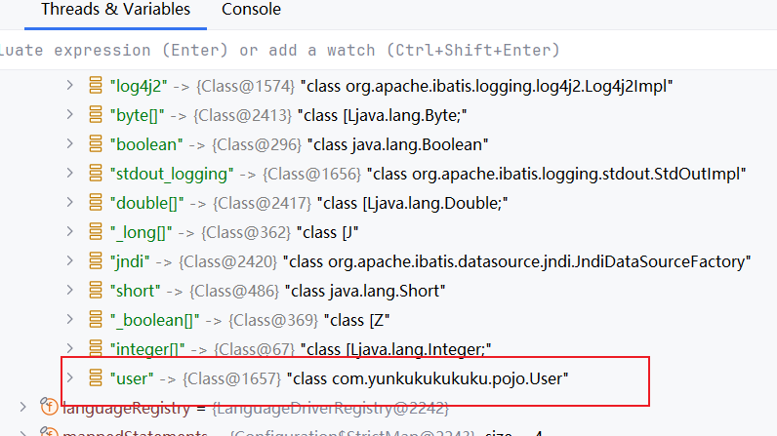Select the "boolean" key text
The height and width of the screenshot is (436, 777).
point(146,144)
